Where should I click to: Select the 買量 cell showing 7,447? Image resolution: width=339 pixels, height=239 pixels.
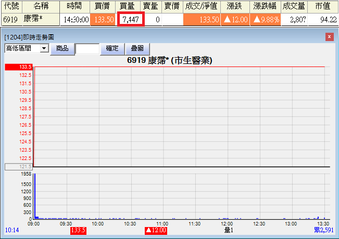tap(130, 20)
